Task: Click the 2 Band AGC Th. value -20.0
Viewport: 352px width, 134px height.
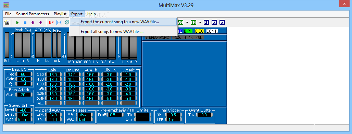Action: click(53, 119)
